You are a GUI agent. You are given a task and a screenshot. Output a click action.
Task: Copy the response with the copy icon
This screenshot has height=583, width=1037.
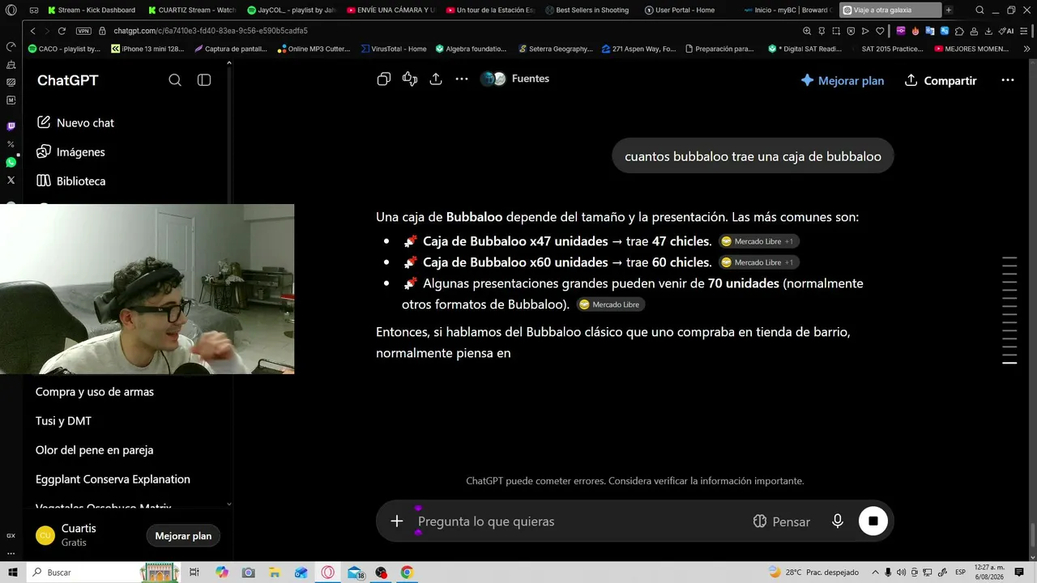[384, 79]
